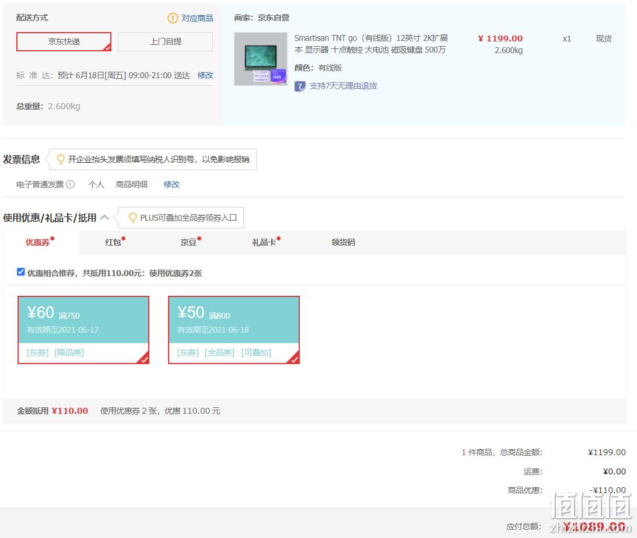Click the 对应商品 link

coord(197,18)
